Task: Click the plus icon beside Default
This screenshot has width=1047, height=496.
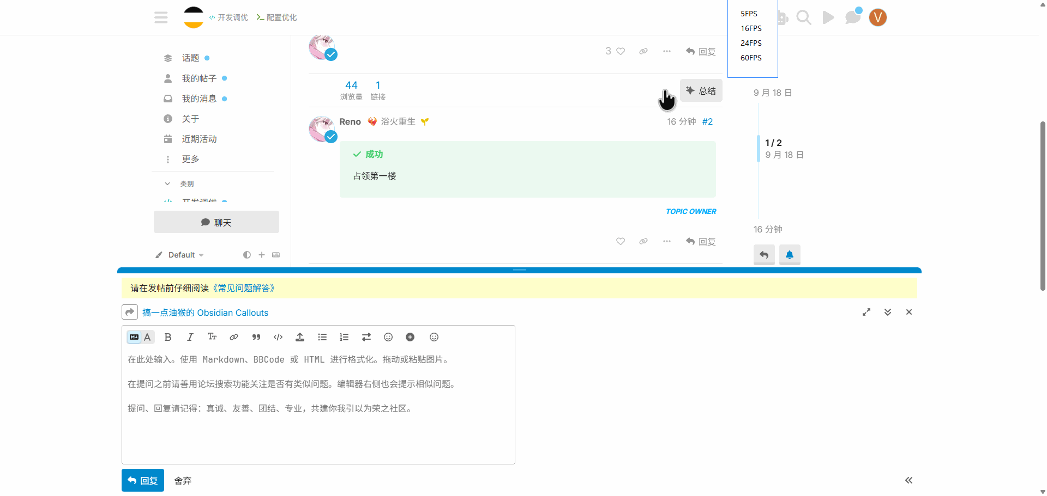Action: click(x=262, y=255)
